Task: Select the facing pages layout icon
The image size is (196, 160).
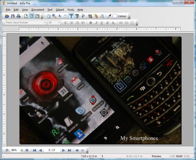Action: (x=37, y=16)
